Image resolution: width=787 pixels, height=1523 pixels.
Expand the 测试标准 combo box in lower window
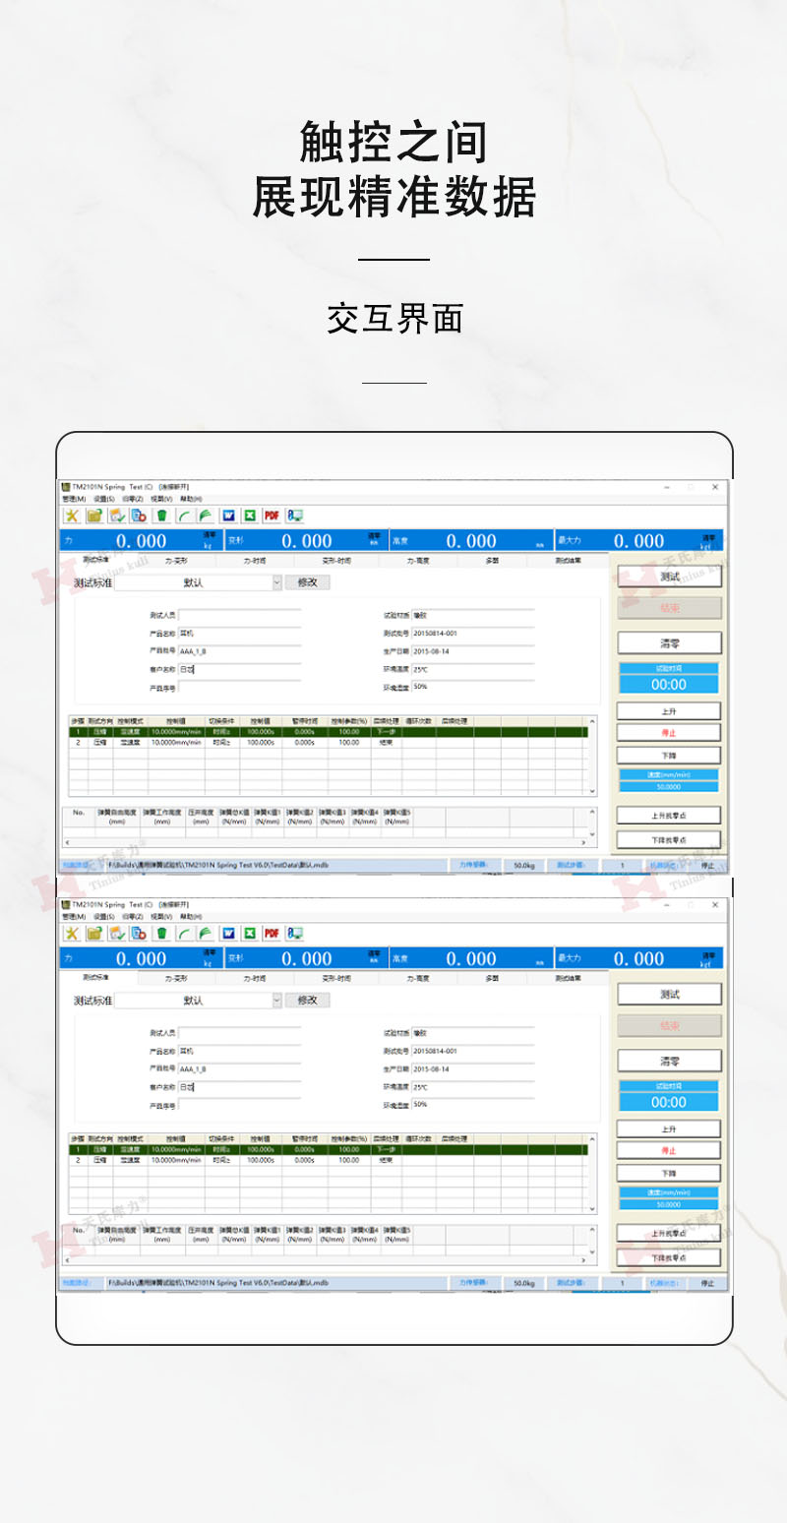(x=276, y=1001)
